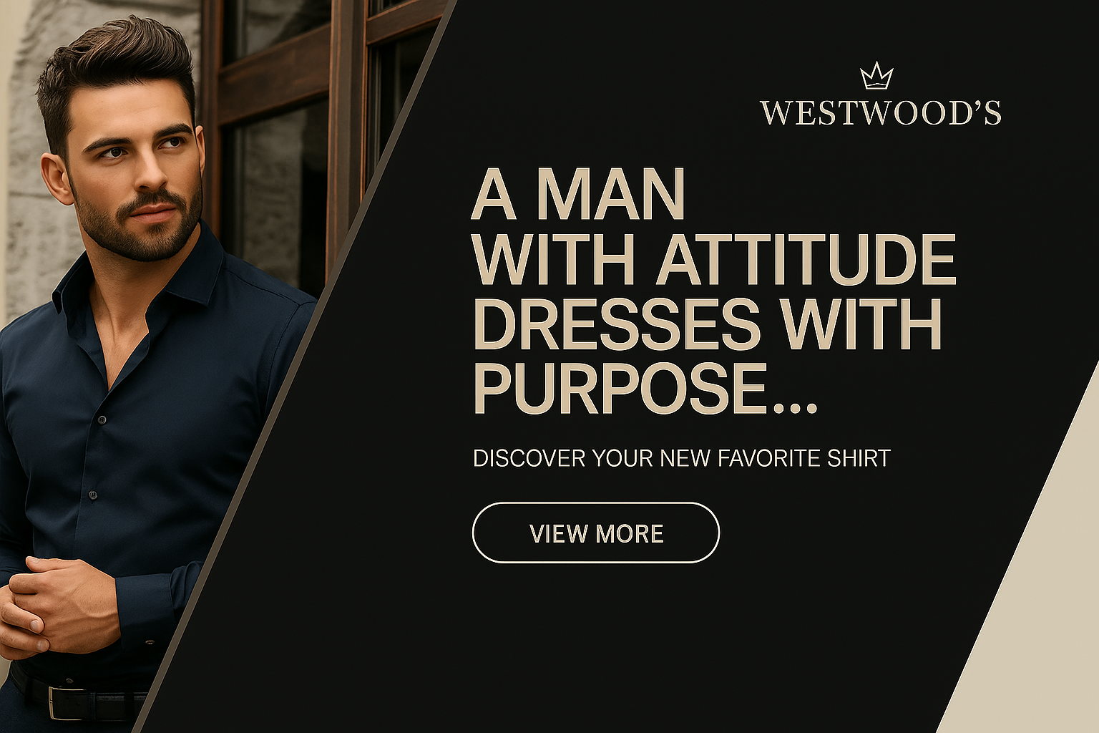
Task: Click the "DRESSES WITH" headline line
Action: click(x=707, y=324)
